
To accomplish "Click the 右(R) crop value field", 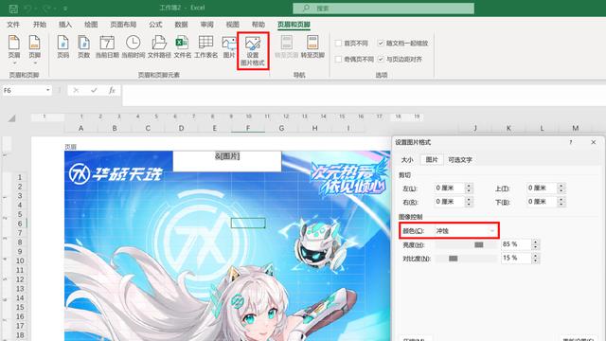I will point(449,202).
